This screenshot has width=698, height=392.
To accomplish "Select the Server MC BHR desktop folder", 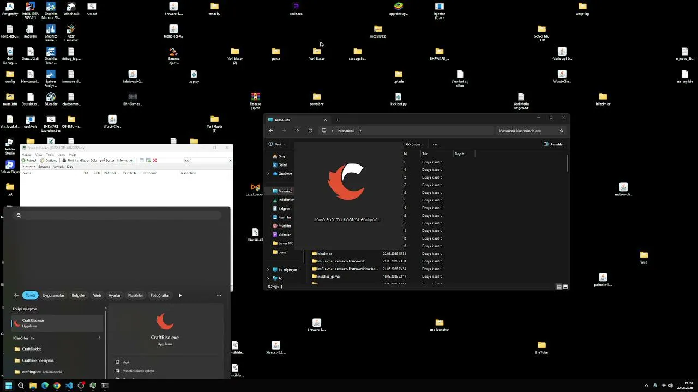I will tap(541, 33).
